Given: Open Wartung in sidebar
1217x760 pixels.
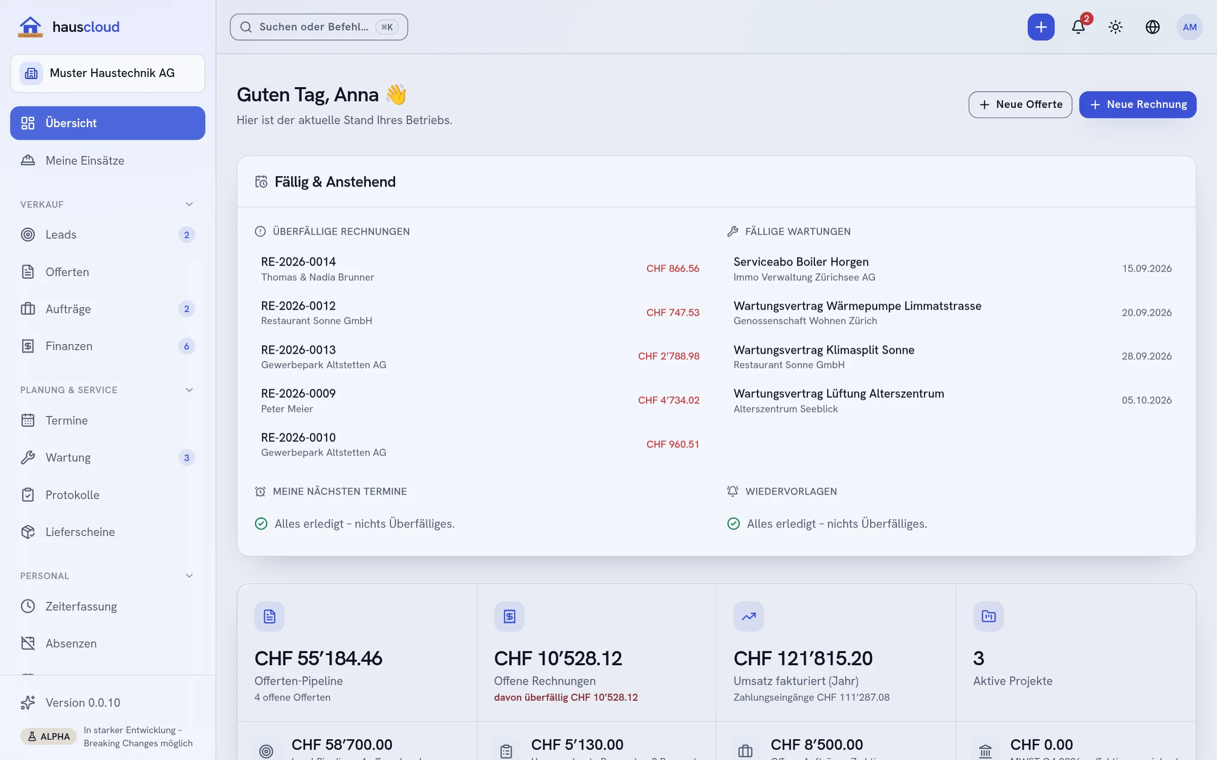Looking at the screenshot, I should point(108,458).
